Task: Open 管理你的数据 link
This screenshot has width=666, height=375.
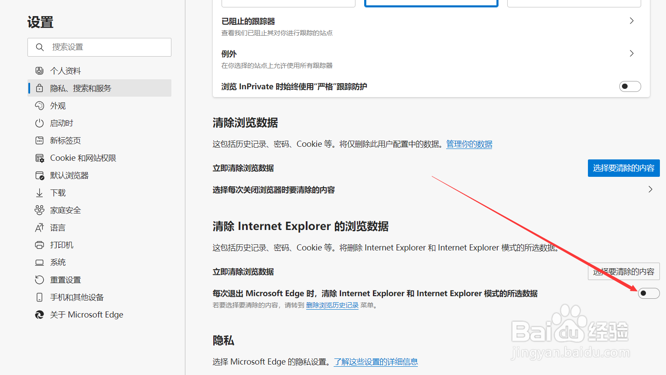Action: pos(469,144)
